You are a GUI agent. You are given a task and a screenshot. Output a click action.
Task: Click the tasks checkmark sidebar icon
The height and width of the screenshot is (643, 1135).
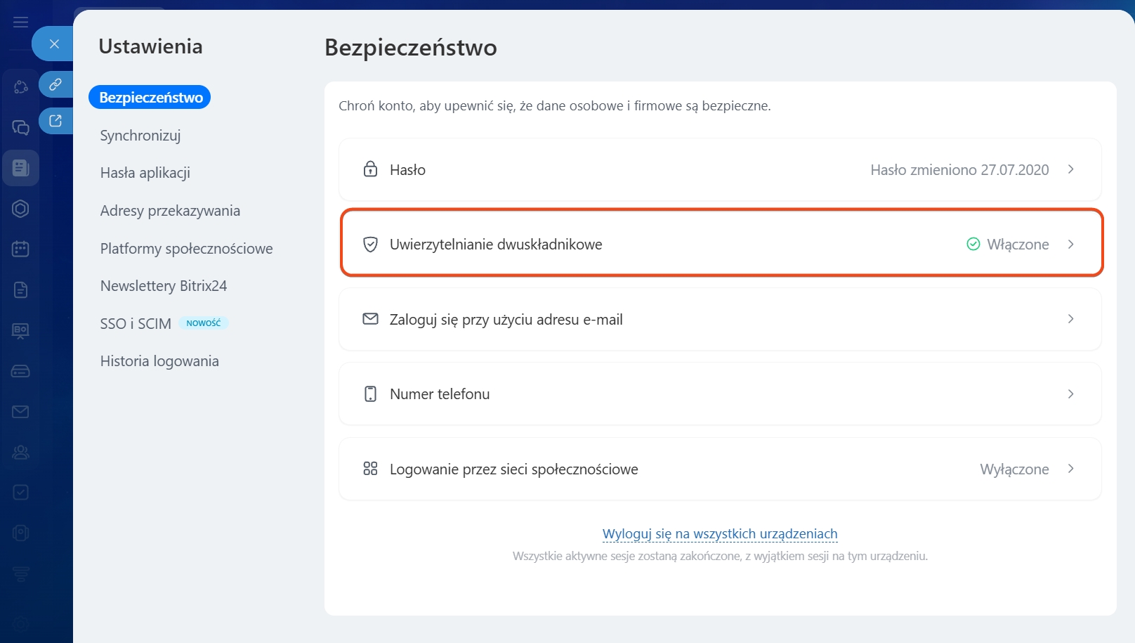tap(20, 492)
